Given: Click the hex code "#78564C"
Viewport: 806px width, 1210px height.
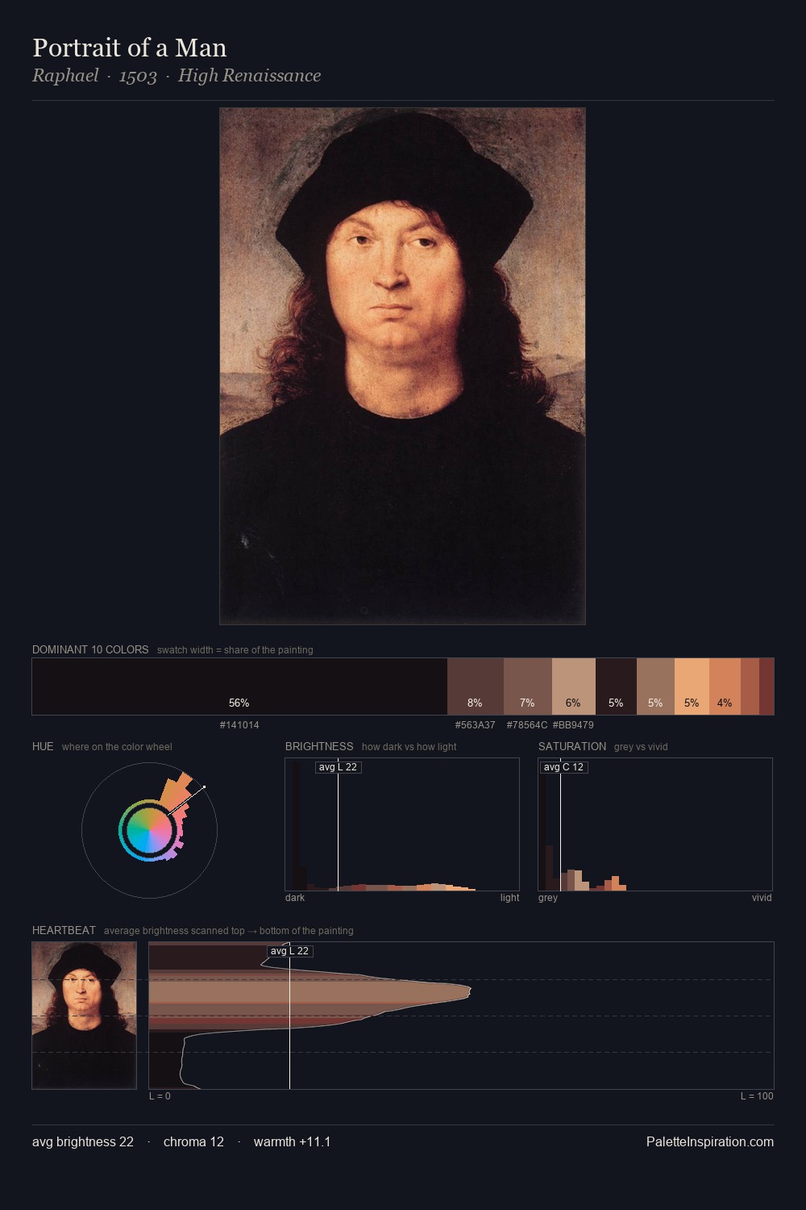Looking at the screenshot, I should click(527, 725).
